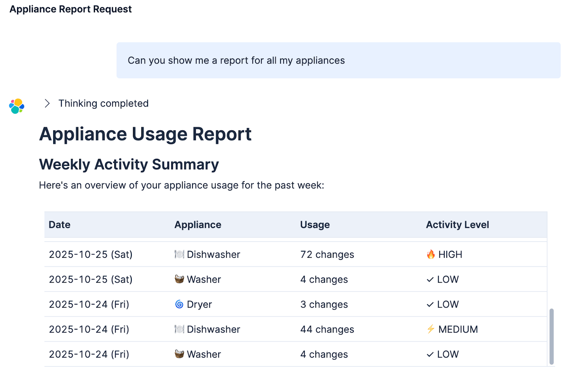Click the Washer icon in Friday's last row
Image resolution: width=578 pixels, height=382 pixels.
pyautogui.click(x=179, y=354)
